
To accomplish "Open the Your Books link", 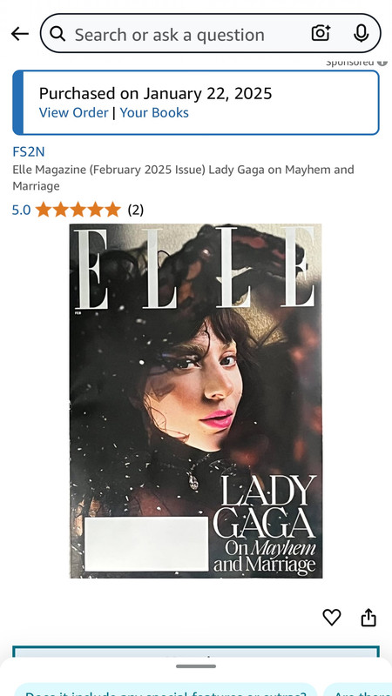I will (154, 113).
